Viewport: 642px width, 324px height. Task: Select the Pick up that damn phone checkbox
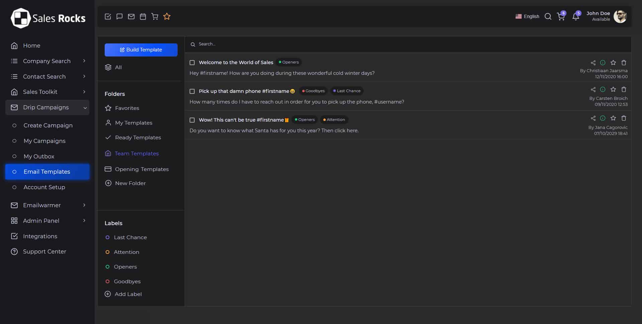[192, 92]
